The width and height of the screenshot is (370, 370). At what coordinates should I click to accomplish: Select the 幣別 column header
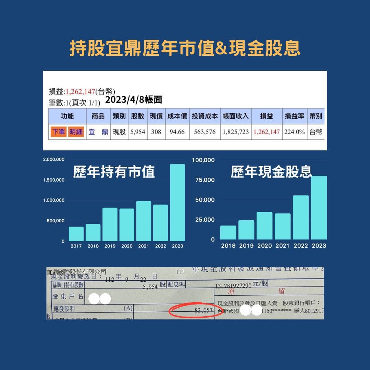pyautogui.click(x=316, y=116)
